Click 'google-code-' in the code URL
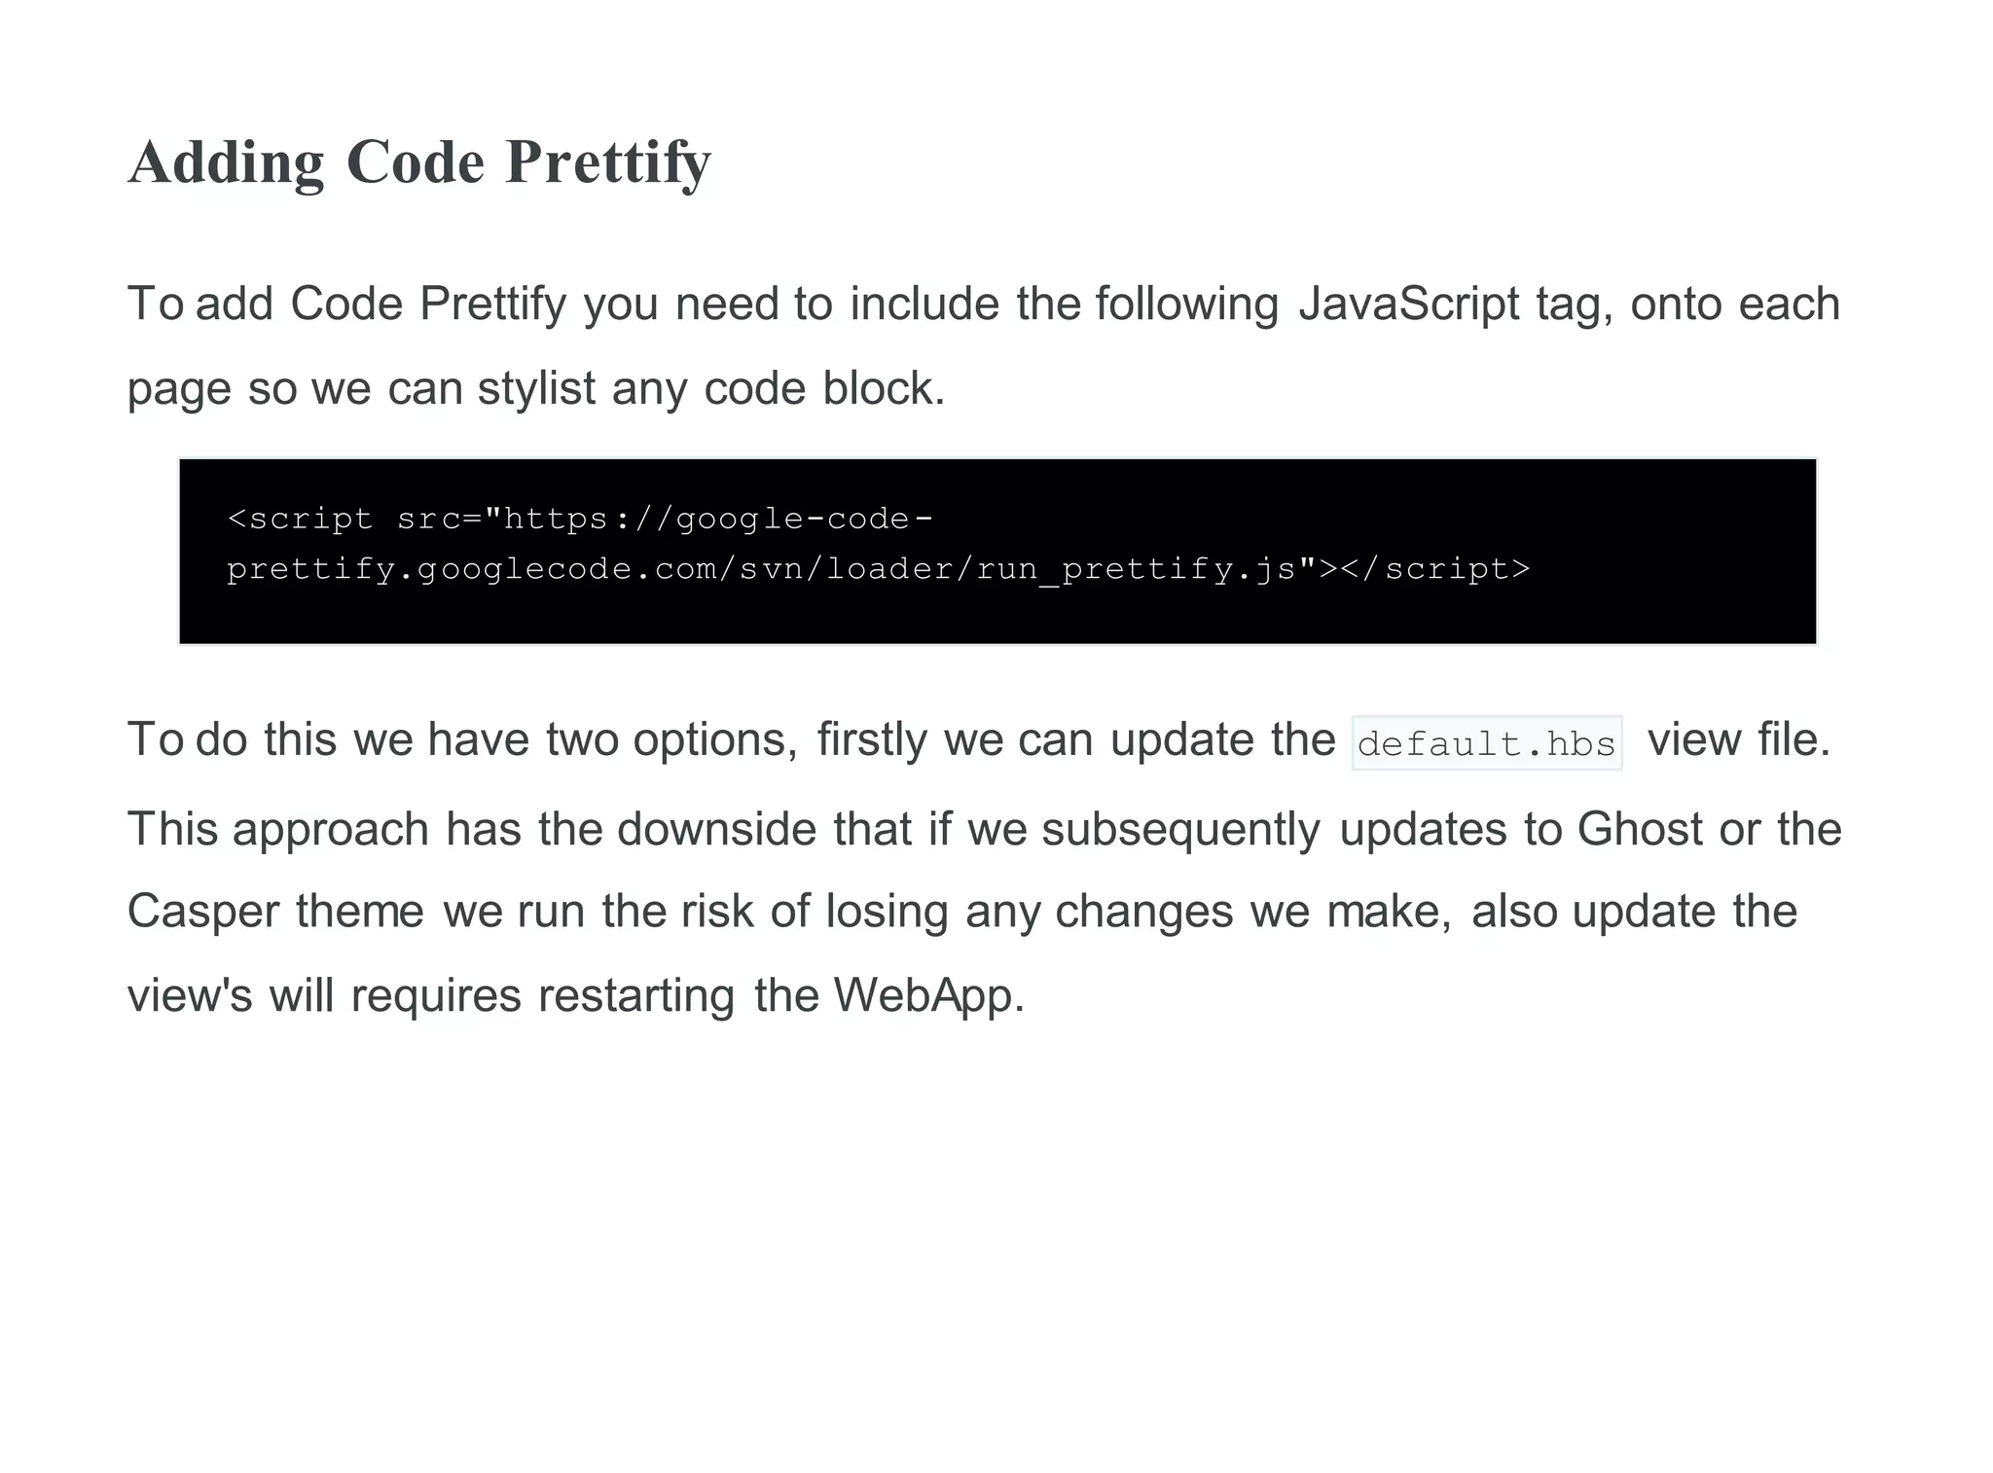The height and width of the screenshot is (1473, 1993). coord(805,520)
